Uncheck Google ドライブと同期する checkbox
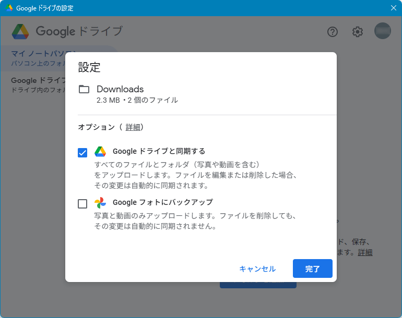 coord(82,153)
